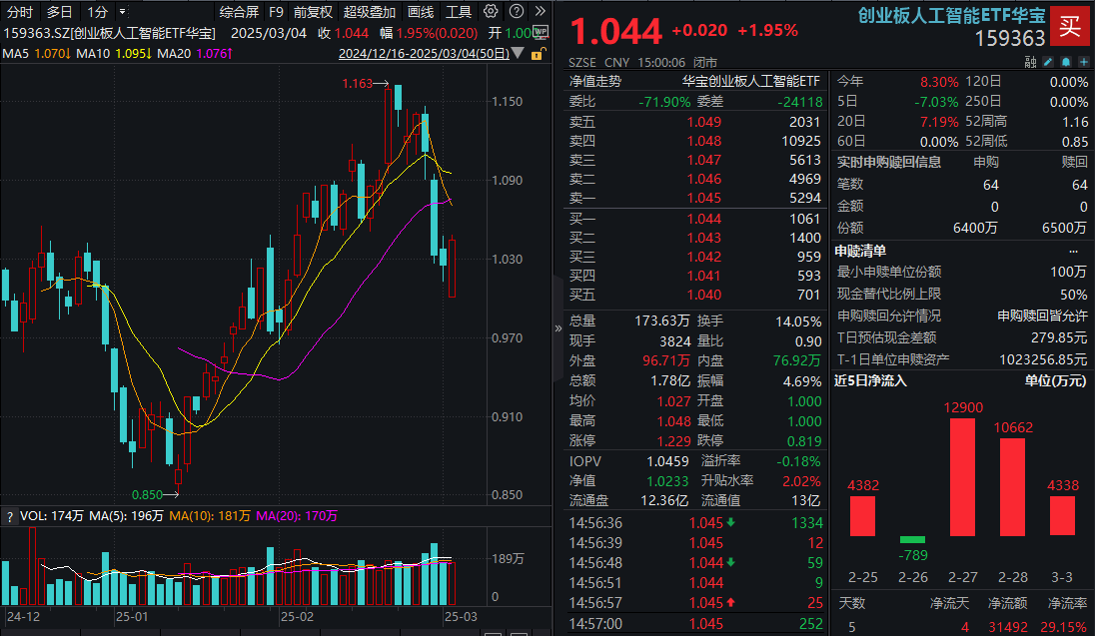Select the 画线 drawing tool
The image size is (1095, 636).
coord(421,12)
